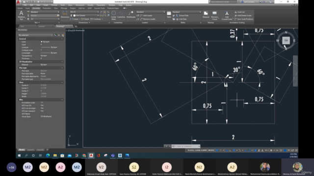
Task: Toggle object snap in status bar
Action: point(249,151)
